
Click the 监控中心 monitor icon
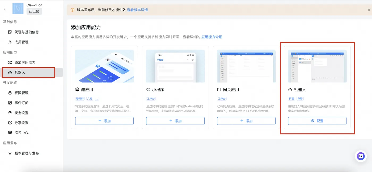tap(10, 133)
